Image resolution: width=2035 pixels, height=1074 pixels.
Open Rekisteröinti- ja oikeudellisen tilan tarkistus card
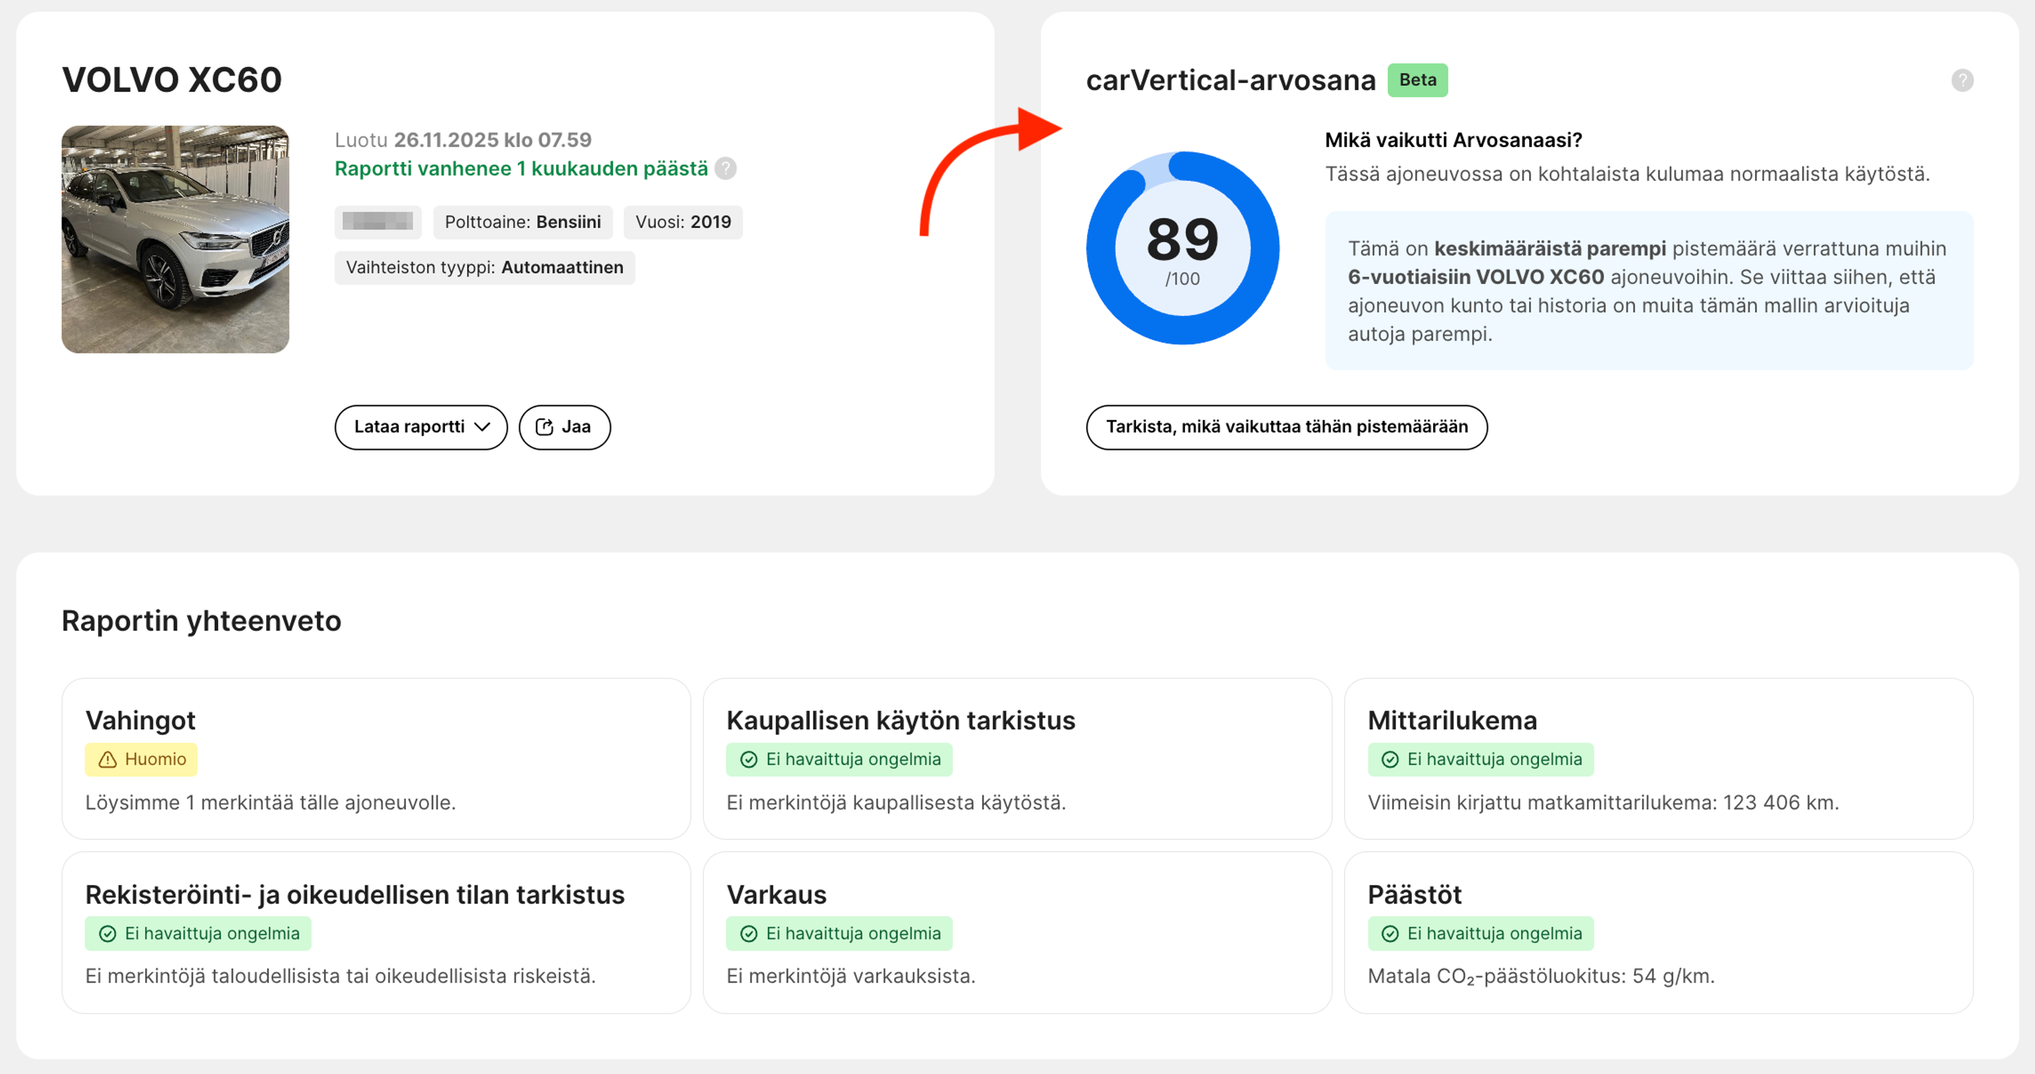(376, 933)
